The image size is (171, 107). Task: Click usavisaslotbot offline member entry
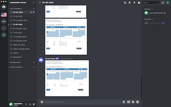point(155,23)
